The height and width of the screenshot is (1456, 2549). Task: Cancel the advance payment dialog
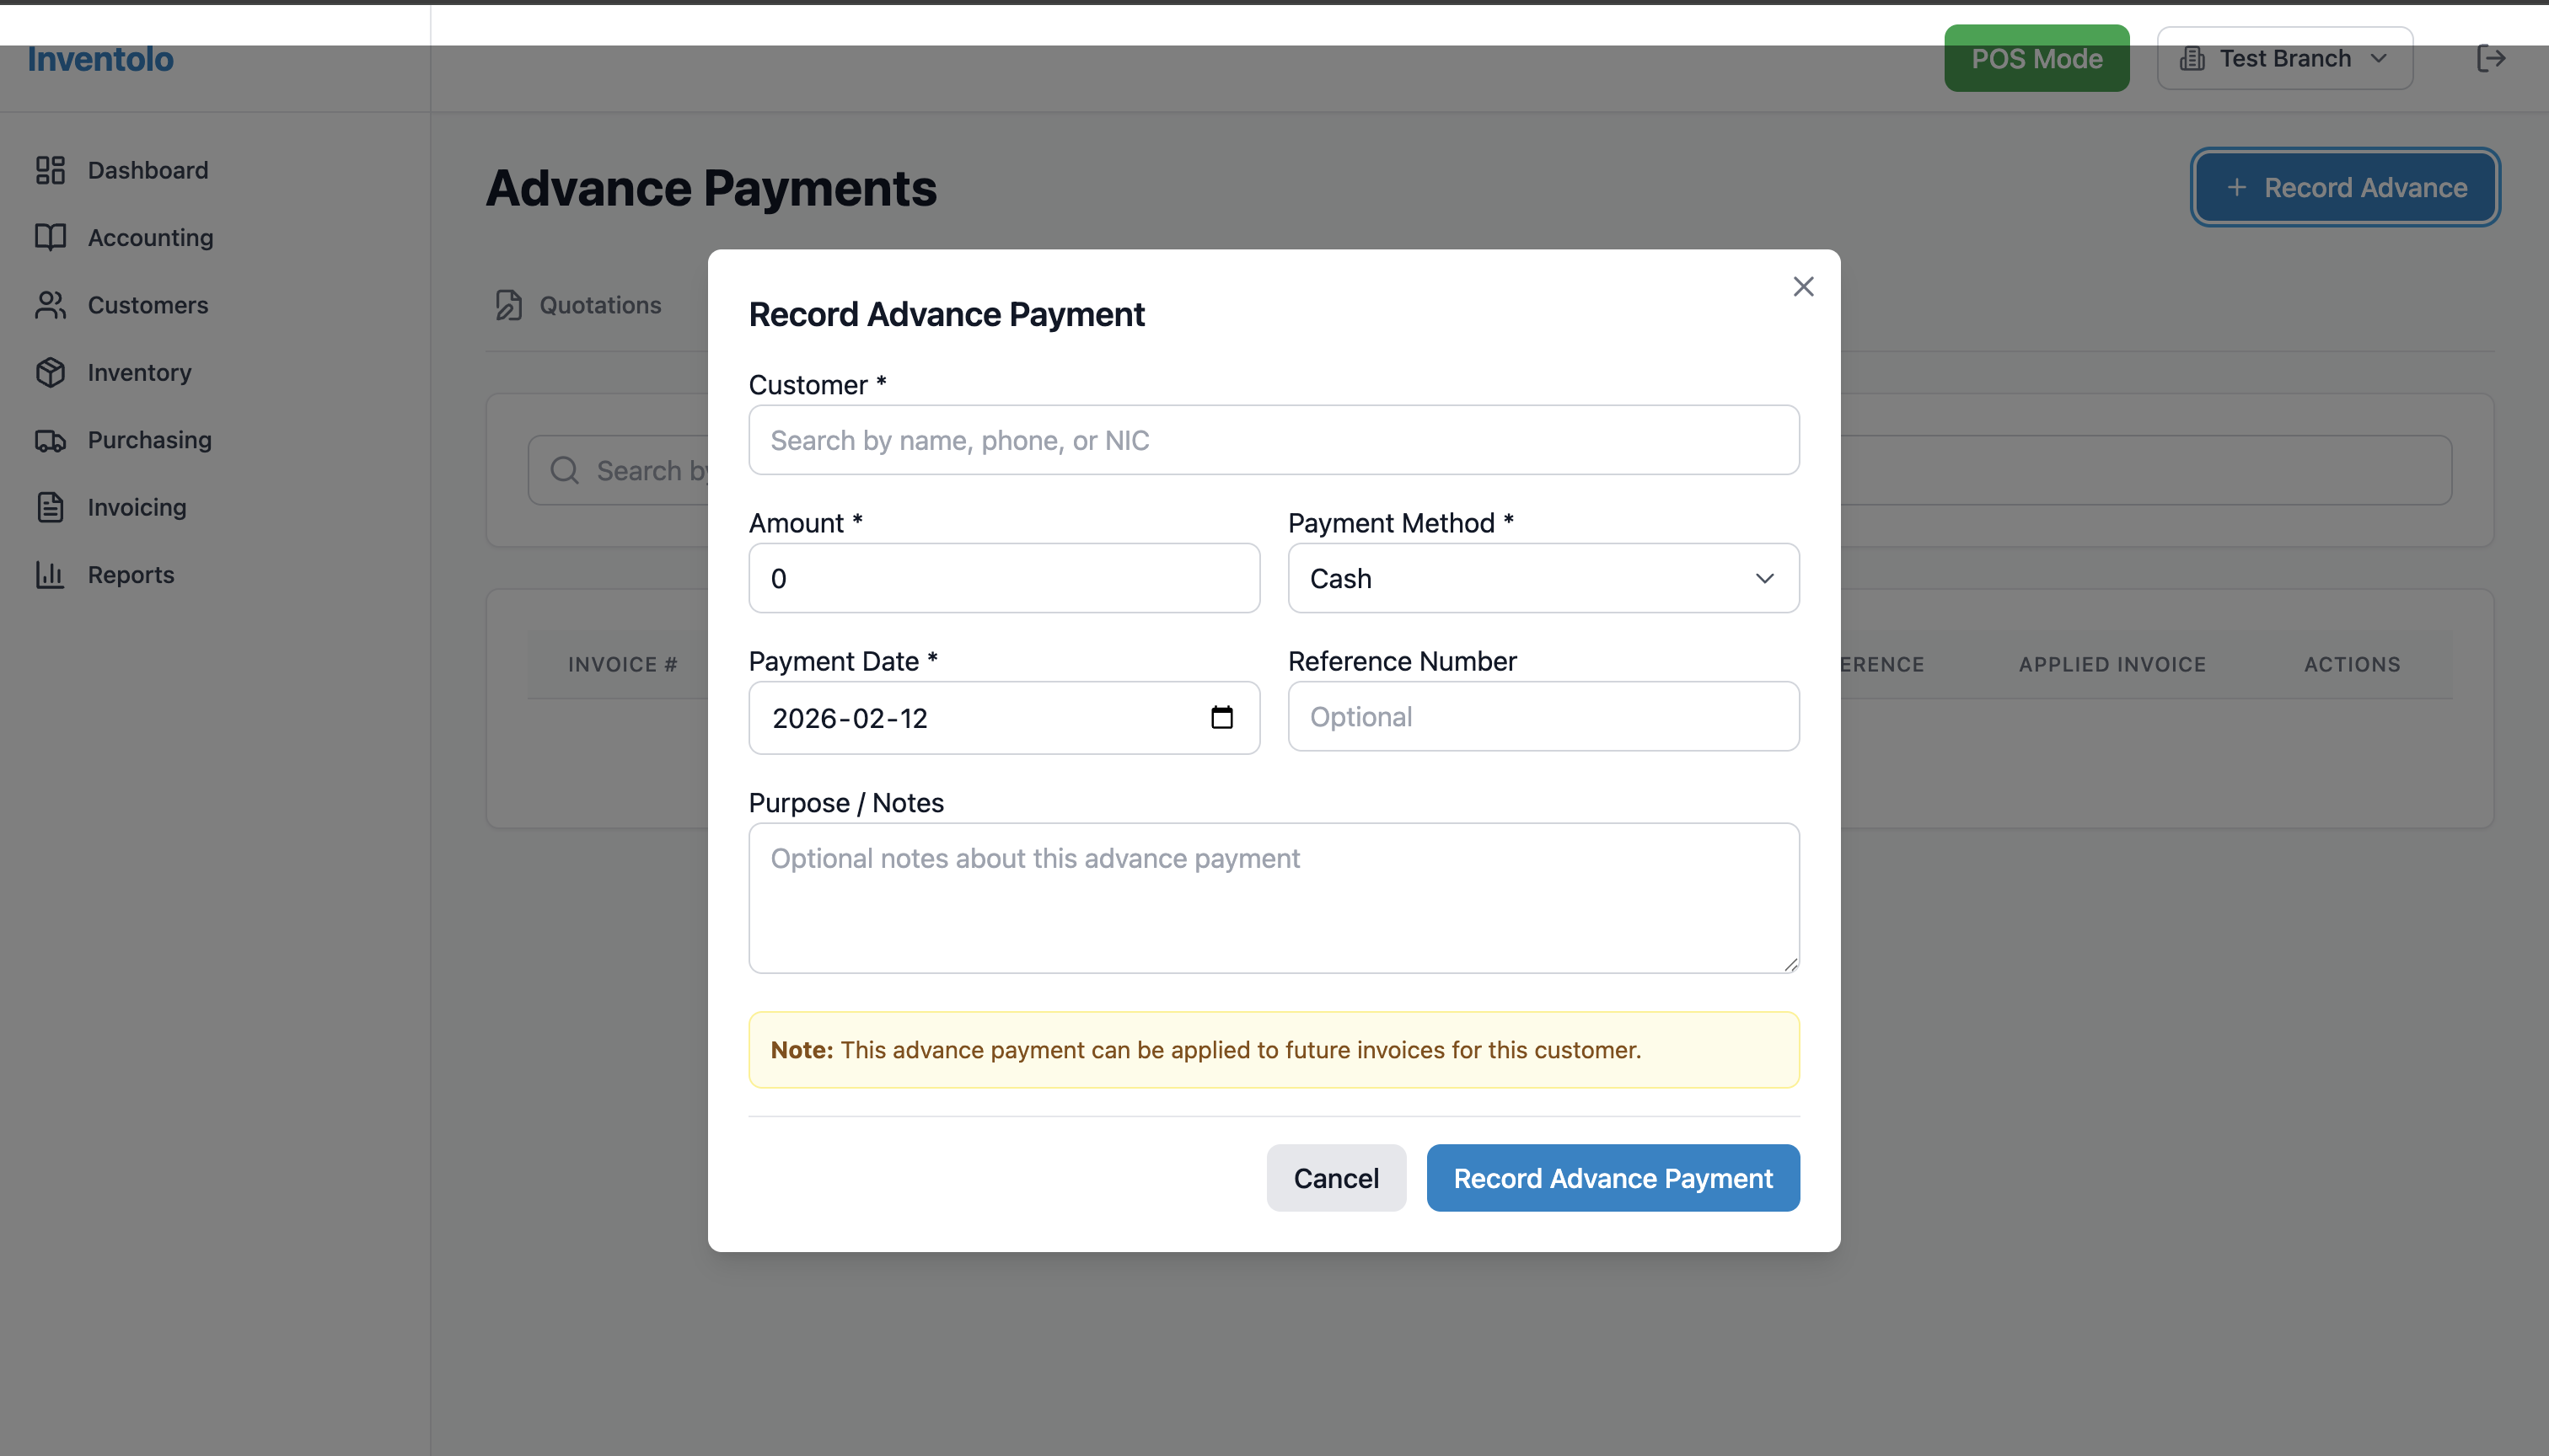point(1335,1178)
